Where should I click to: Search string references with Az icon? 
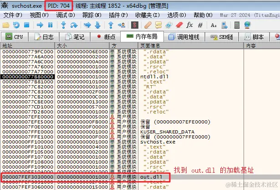tap(214, 25)
